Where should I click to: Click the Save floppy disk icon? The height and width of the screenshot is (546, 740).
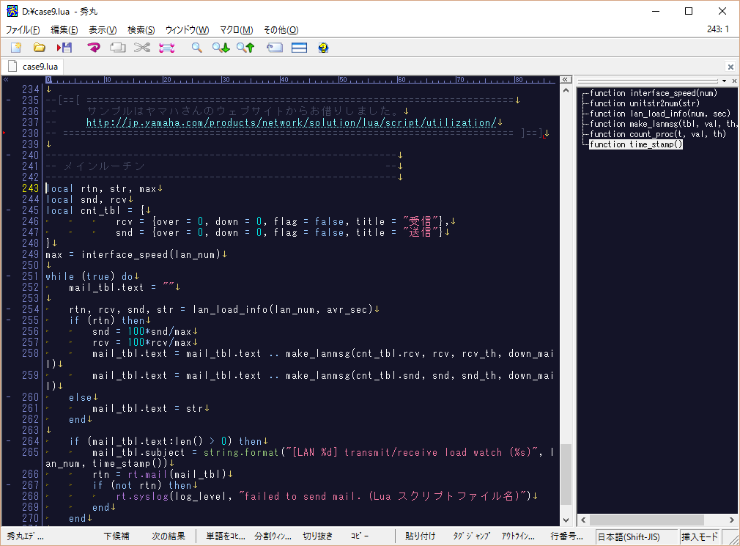pyautogui.click(x=64, y=48)
